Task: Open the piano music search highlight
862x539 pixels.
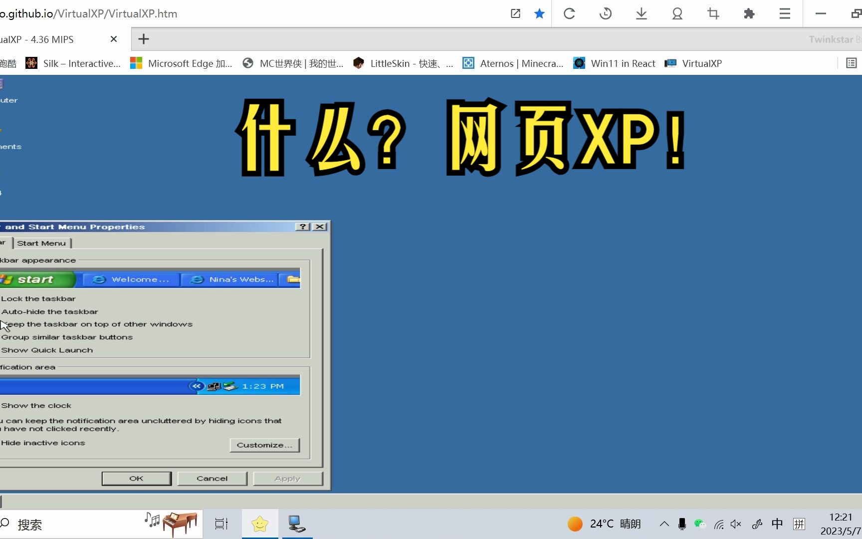Action: pos(172,524)
